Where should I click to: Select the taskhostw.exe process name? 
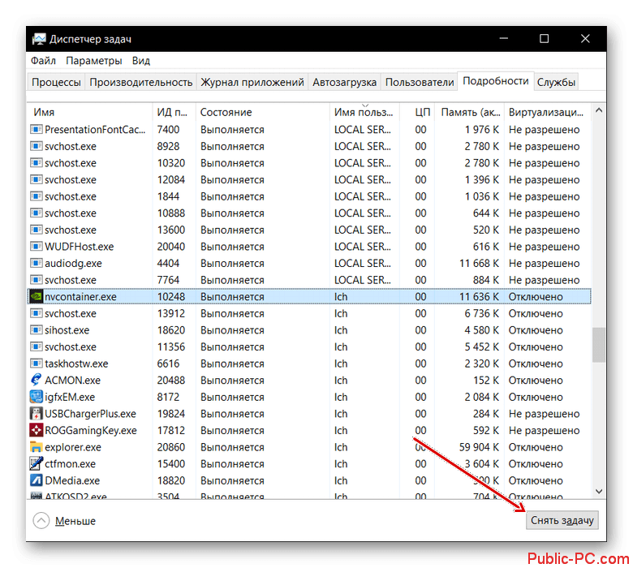[x=76, y=364]
